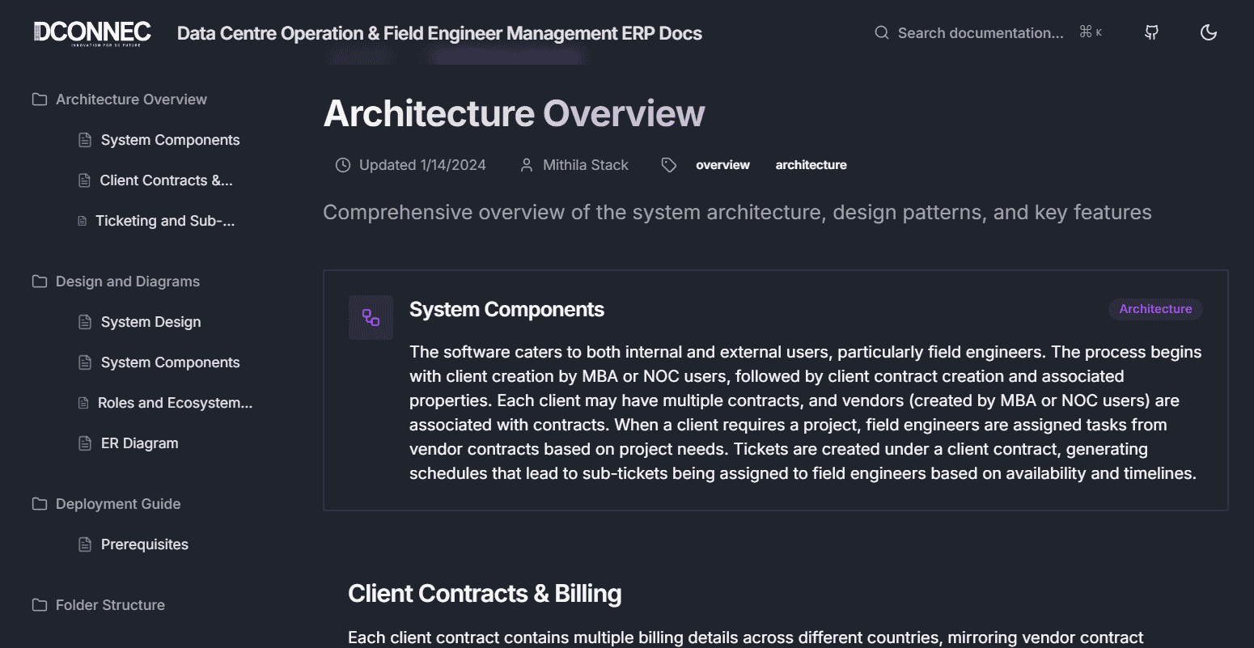
Task: Click the DCONNEC logo
Action: click(92, 32)
